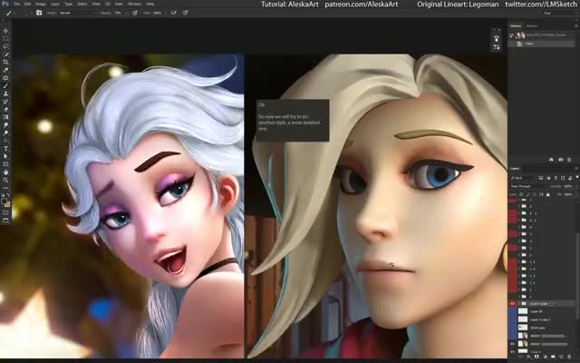Select the Eyedropper tool
Viewport: 580px width, 363px height.
[x=5, y=70]
